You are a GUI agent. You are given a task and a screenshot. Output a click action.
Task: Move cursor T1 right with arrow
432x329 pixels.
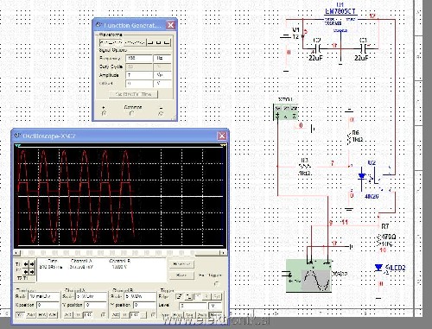32,264
